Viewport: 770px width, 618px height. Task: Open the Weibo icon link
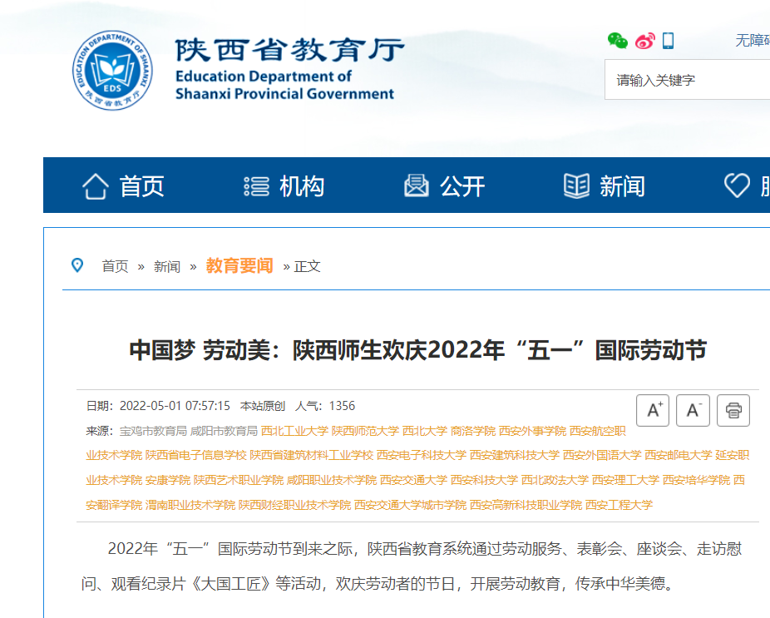click(645, 41)
